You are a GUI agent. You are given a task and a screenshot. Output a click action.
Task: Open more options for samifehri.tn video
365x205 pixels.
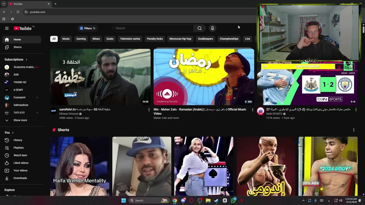(149, 110)
